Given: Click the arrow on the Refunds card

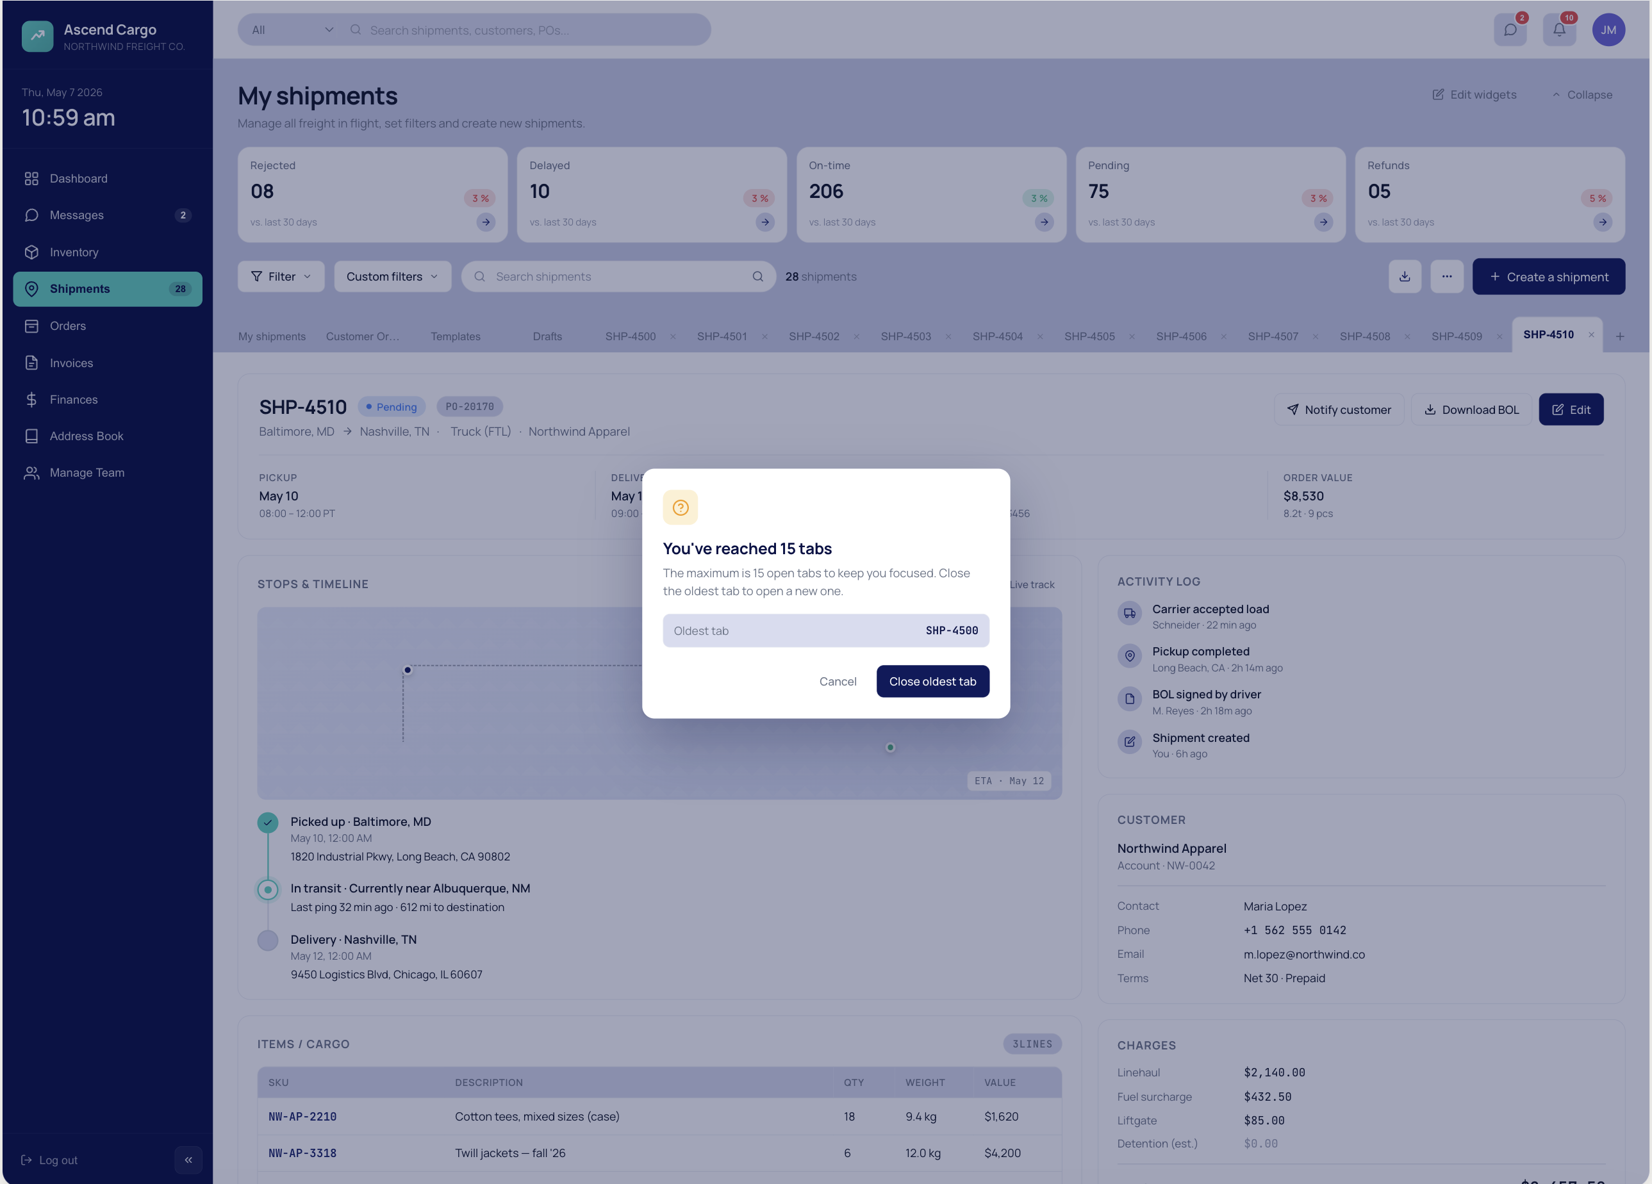Looking at the screenshot, I should point(1603,222).
